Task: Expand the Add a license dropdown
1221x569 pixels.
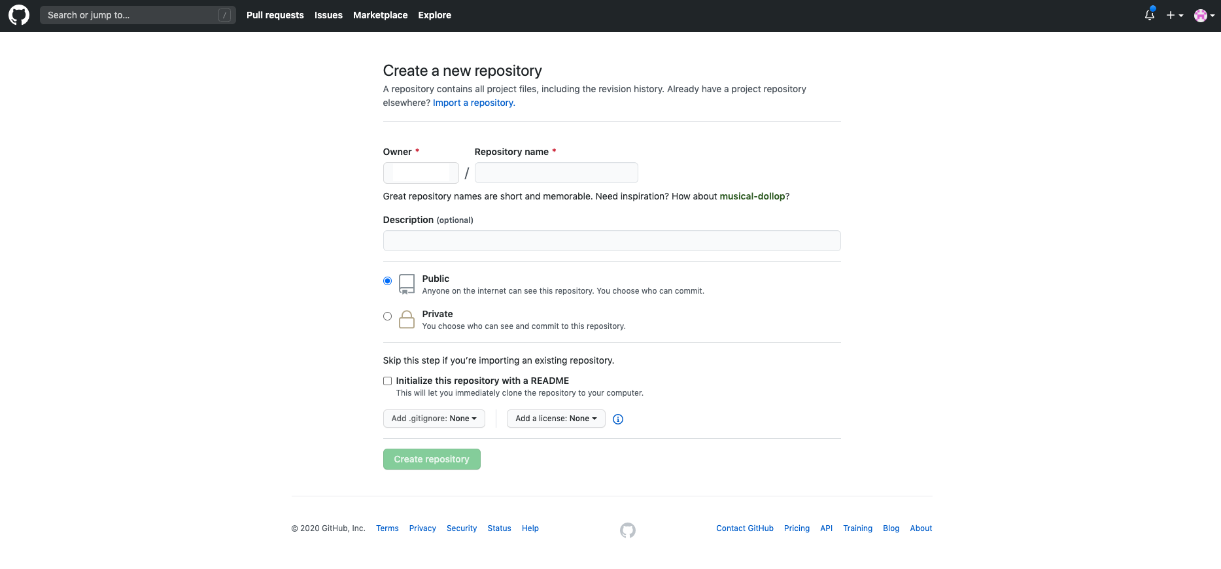Action: (x=556, y=419)
